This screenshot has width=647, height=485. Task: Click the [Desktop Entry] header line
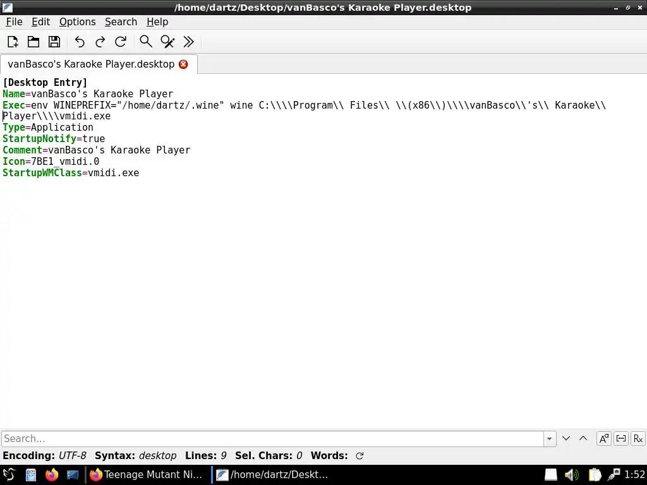tap(45, 83)
